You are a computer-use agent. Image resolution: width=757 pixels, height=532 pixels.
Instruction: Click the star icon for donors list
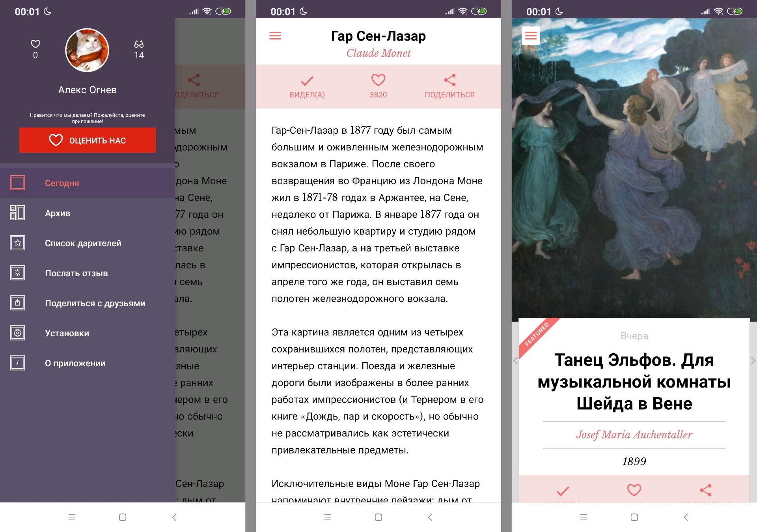[x=17, y=243]
